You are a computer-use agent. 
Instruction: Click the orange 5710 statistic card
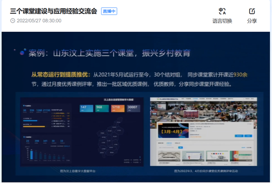pyautogui.click(x=117, y=108)
